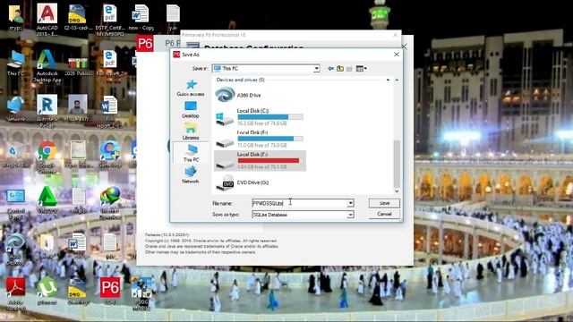Open the View Menu icon in Save As

tap(361, 69)
